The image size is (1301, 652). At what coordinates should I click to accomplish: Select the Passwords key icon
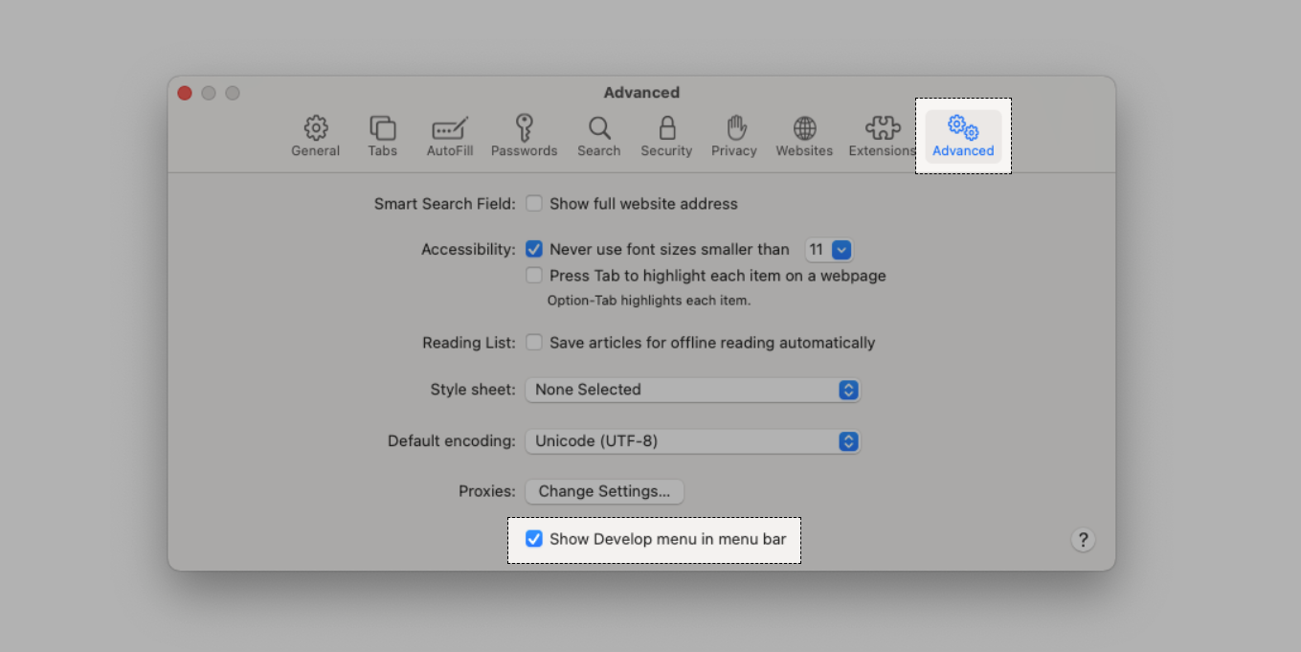point(524,136)
